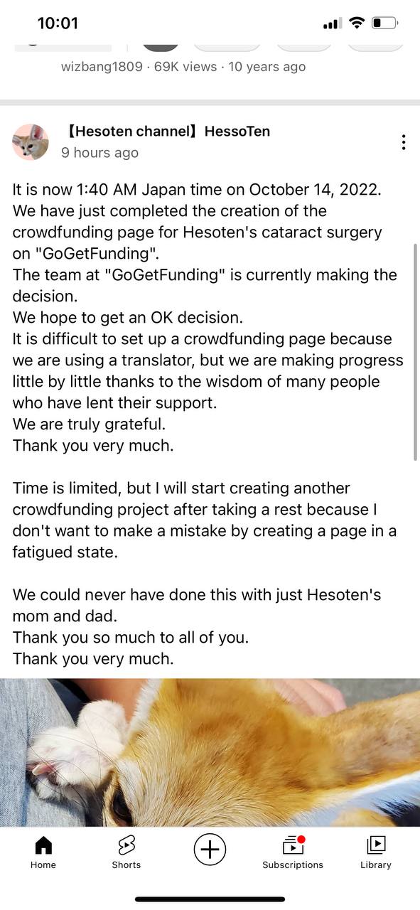Tap the battery indicator in status bar

(x=385, y=23)
